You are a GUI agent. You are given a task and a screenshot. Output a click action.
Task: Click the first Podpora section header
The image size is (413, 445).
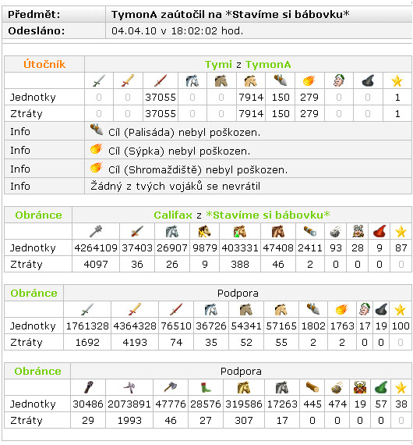click(238, 294)
